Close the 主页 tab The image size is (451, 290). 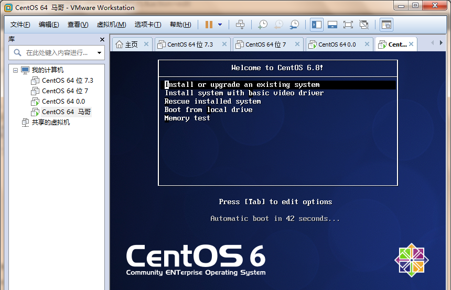click(146, 44)
